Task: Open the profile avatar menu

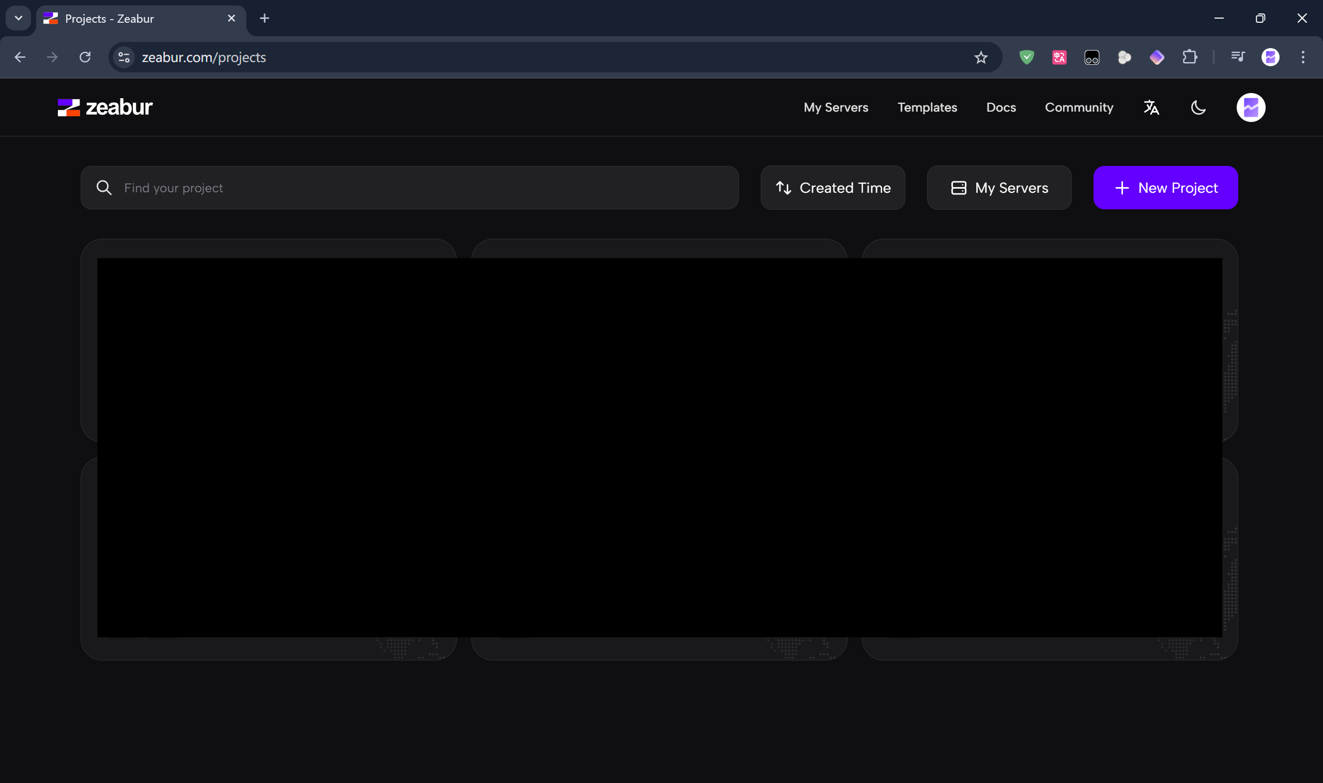Action: click(1251, 107)
